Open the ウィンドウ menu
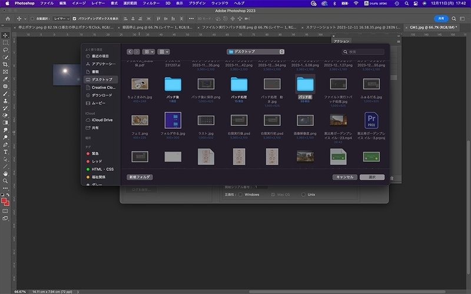 pos(220,3)
